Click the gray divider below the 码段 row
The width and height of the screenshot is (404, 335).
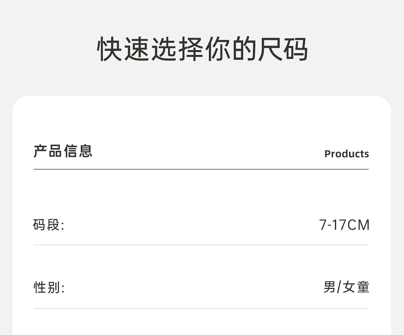pyautogui.click(x=201, y=245)
